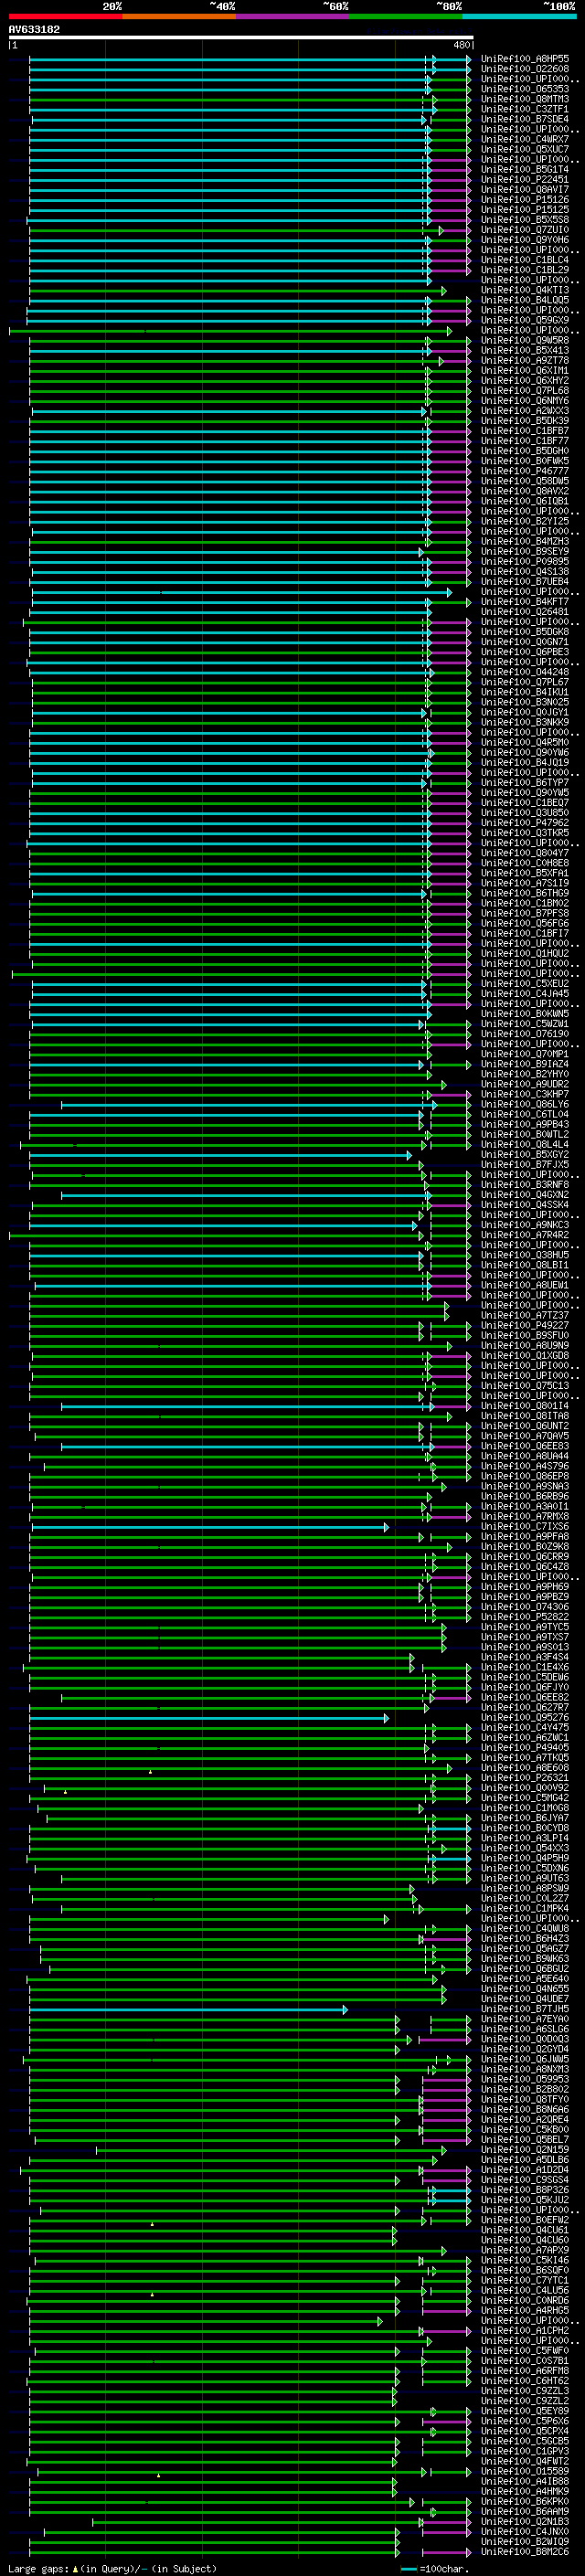Select the UniRef100_A9UDR2 row label
The height and width of the screenshot is (2576, 585).
[525, 1084]
